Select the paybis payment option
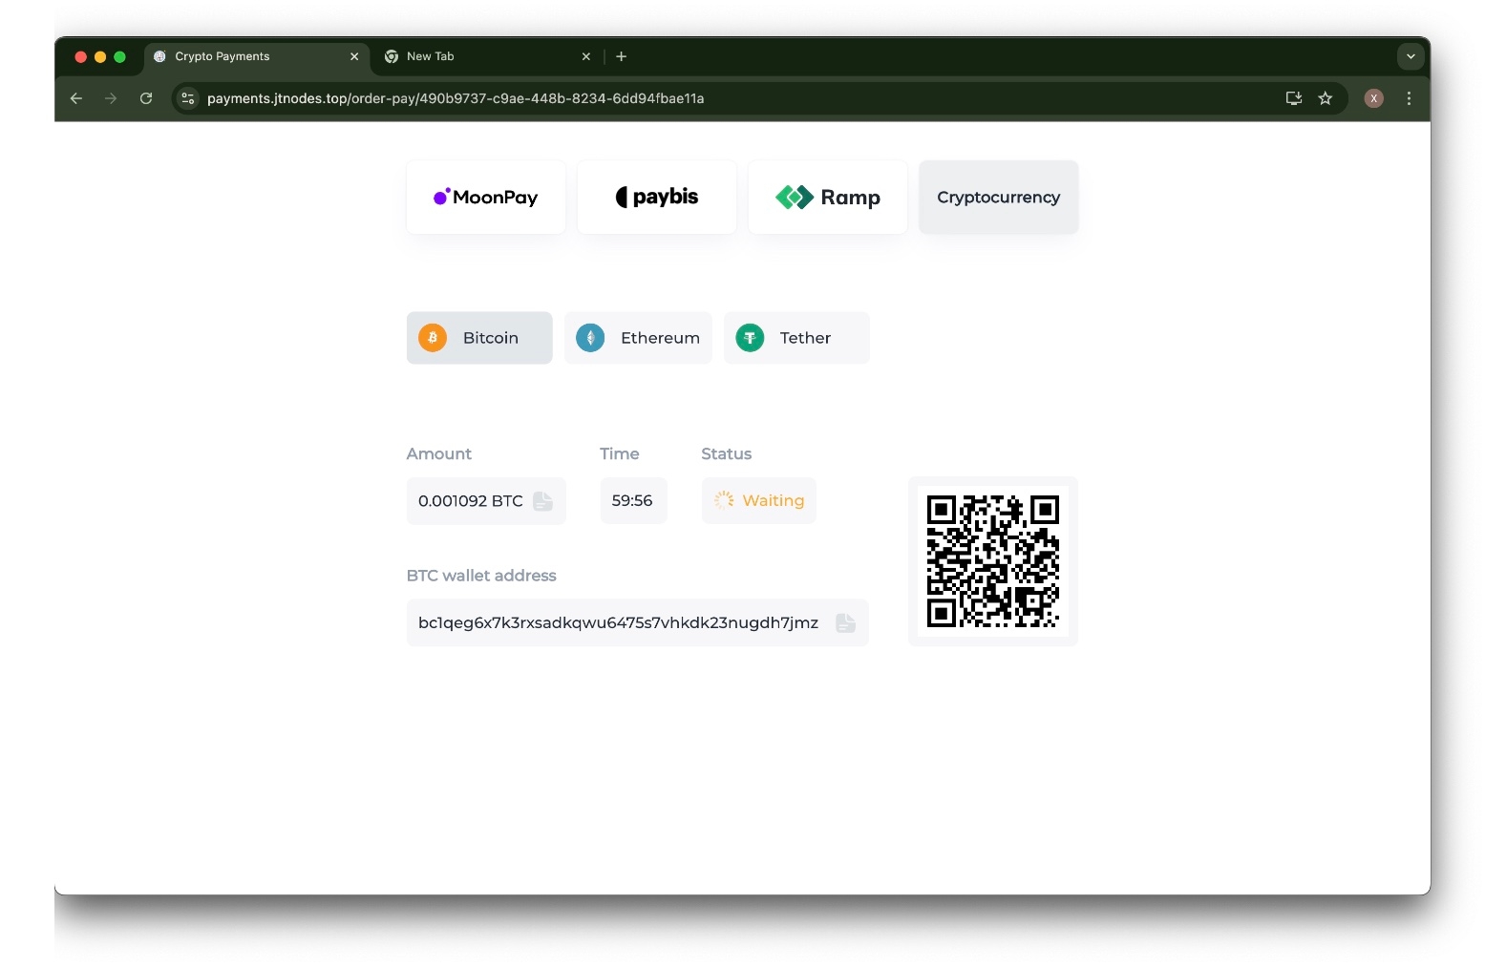Viewport: 1485px width, 967px height. (657, 198)
